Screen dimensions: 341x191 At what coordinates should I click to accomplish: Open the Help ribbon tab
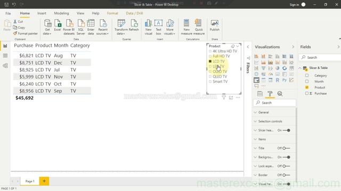[x=95, y=13]
